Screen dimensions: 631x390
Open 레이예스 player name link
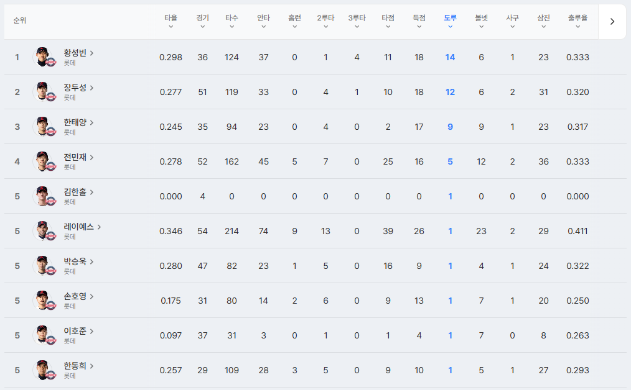(78, 227)
